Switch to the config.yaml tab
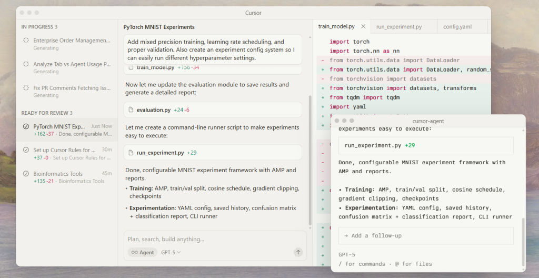The width and height of the screenshot is (539, 278). 457,26
